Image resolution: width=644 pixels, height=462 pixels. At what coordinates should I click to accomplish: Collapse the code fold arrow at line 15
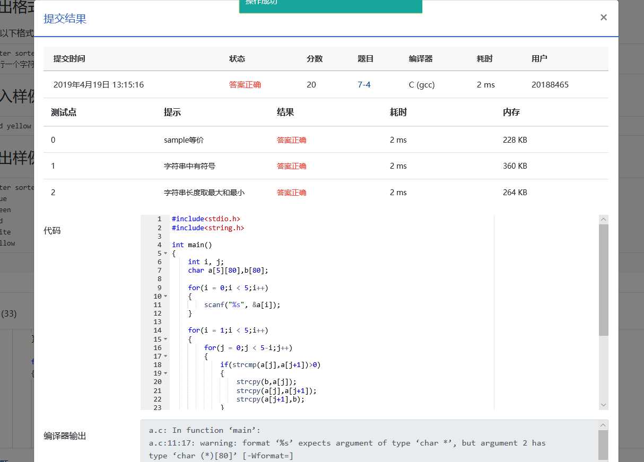tap(166, 339)
